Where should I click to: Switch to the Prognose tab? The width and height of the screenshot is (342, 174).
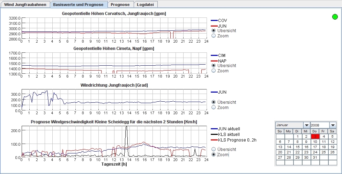120,5
